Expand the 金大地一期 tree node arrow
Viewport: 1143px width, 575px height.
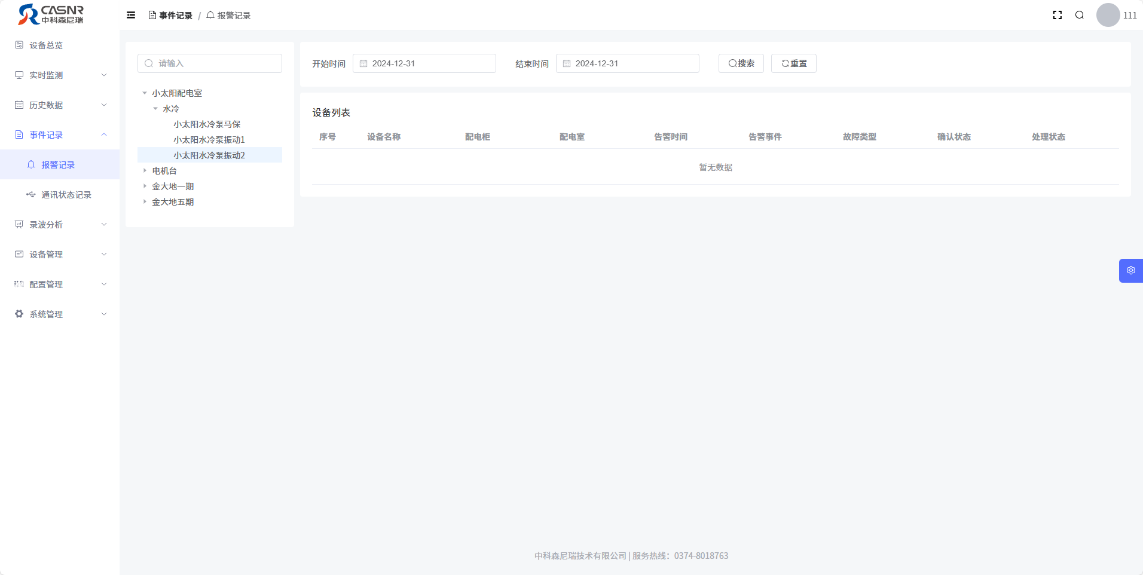145,186
